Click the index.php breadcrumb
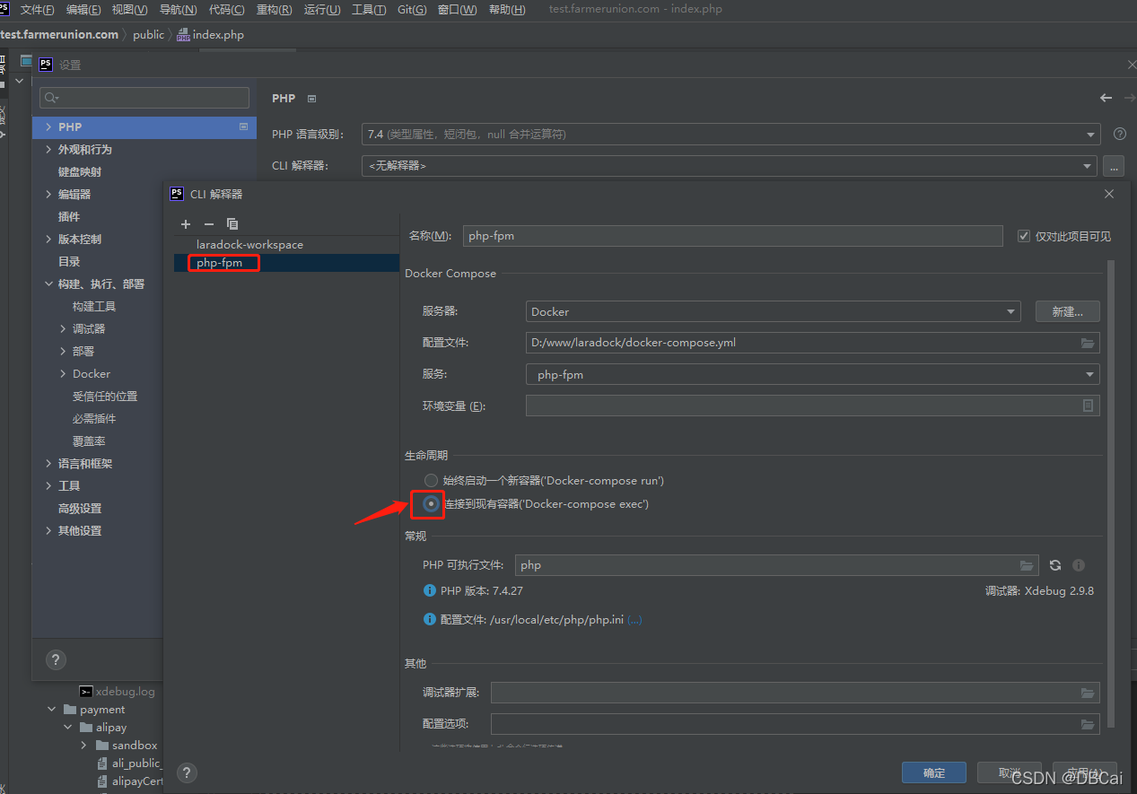The image size is (1137, 794). pyautogui.click(x=211, y=35)
